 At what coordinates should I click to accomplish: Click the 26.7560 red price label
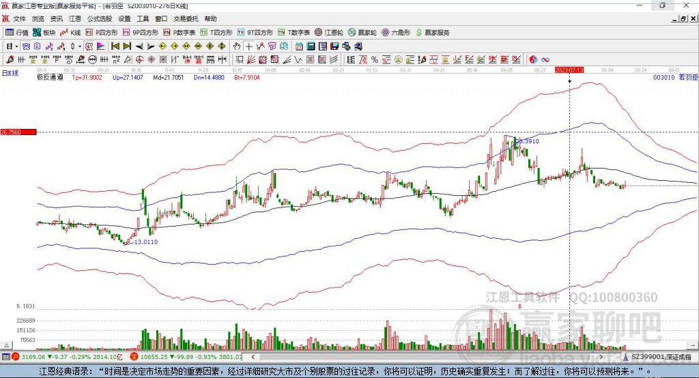pos(18,132)
